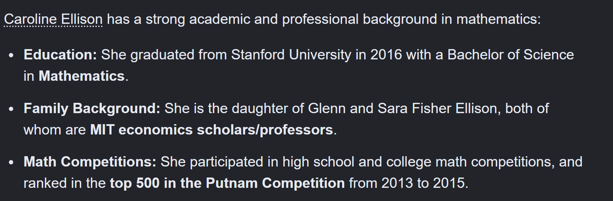
Task: Click the text from 2013 to 2015
Action: [x=407, y=183]
